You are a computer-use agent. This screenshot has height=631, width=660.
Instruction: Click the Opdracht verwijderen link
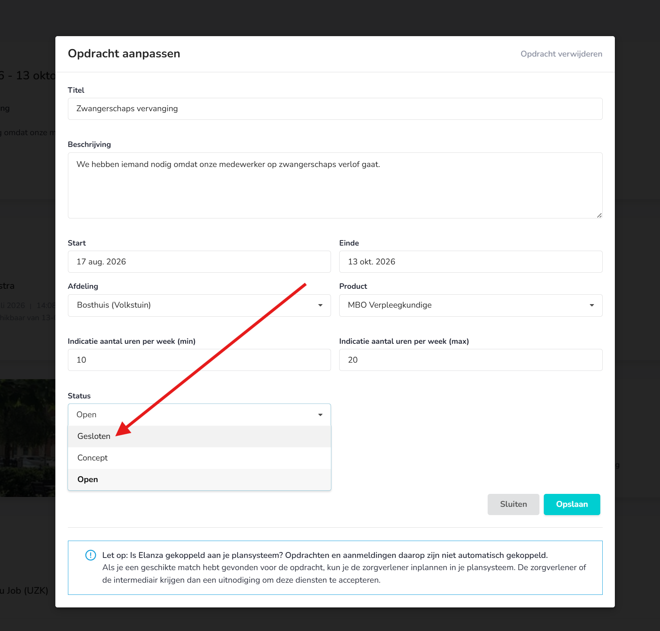click(561, 54)
